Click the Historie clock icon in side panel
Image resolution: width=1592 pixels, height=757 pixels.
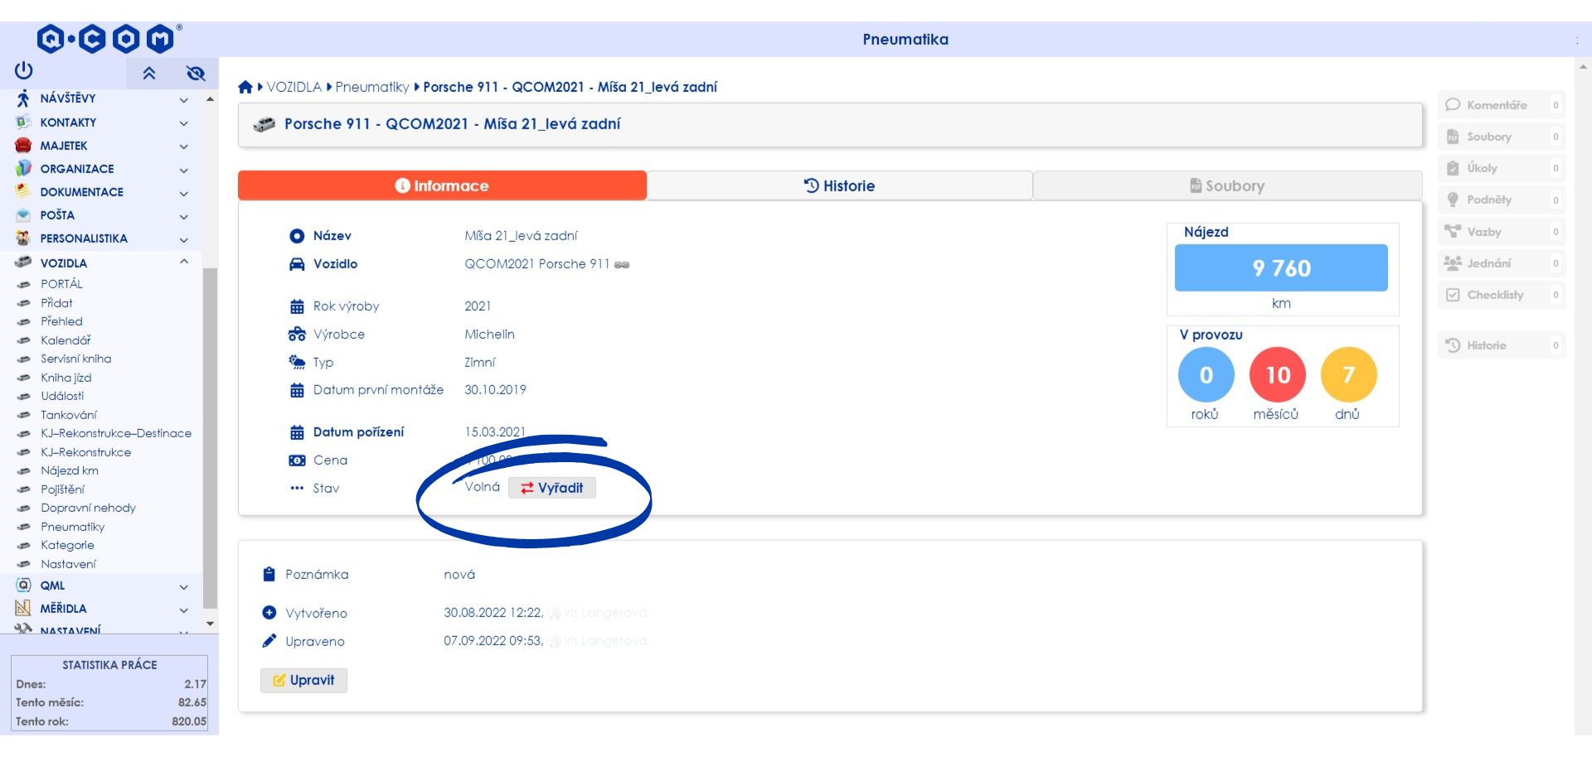coord(1453,345)
